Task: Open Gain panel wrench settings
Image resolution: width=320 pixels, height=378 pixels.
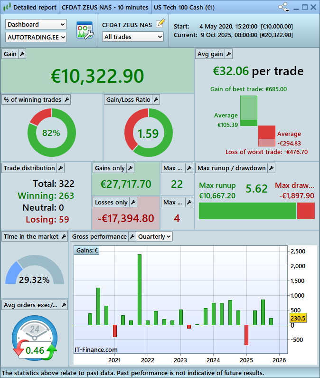Action: [22, 54]
